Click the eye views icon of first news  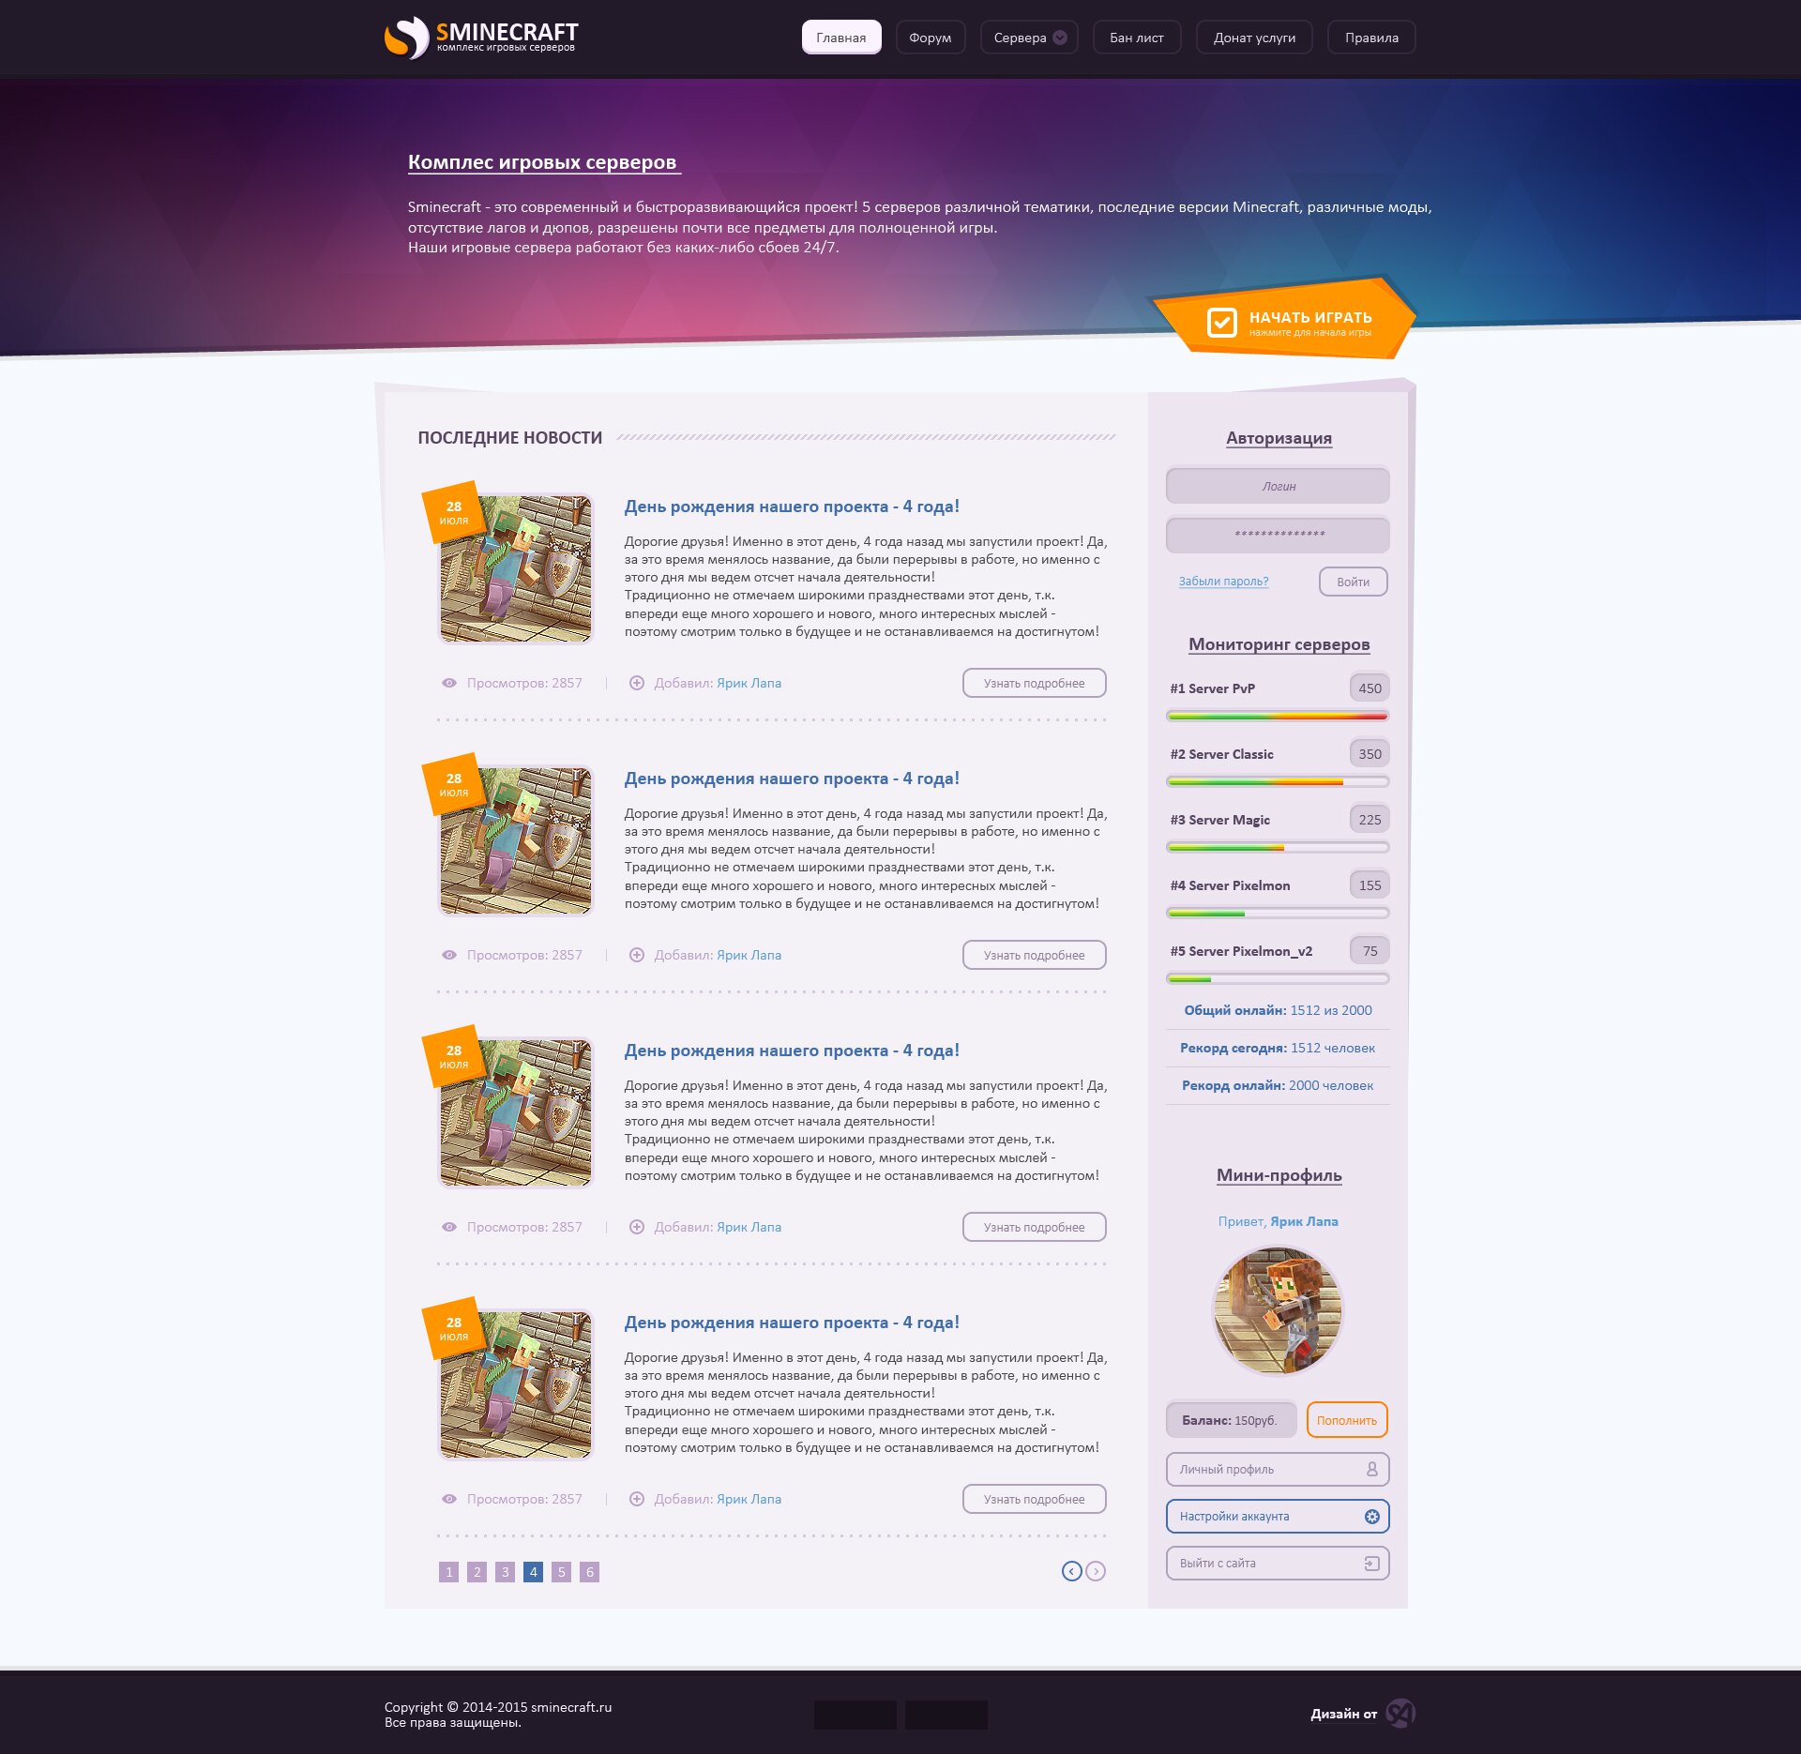pyautogui.click(x=449, y=683)
